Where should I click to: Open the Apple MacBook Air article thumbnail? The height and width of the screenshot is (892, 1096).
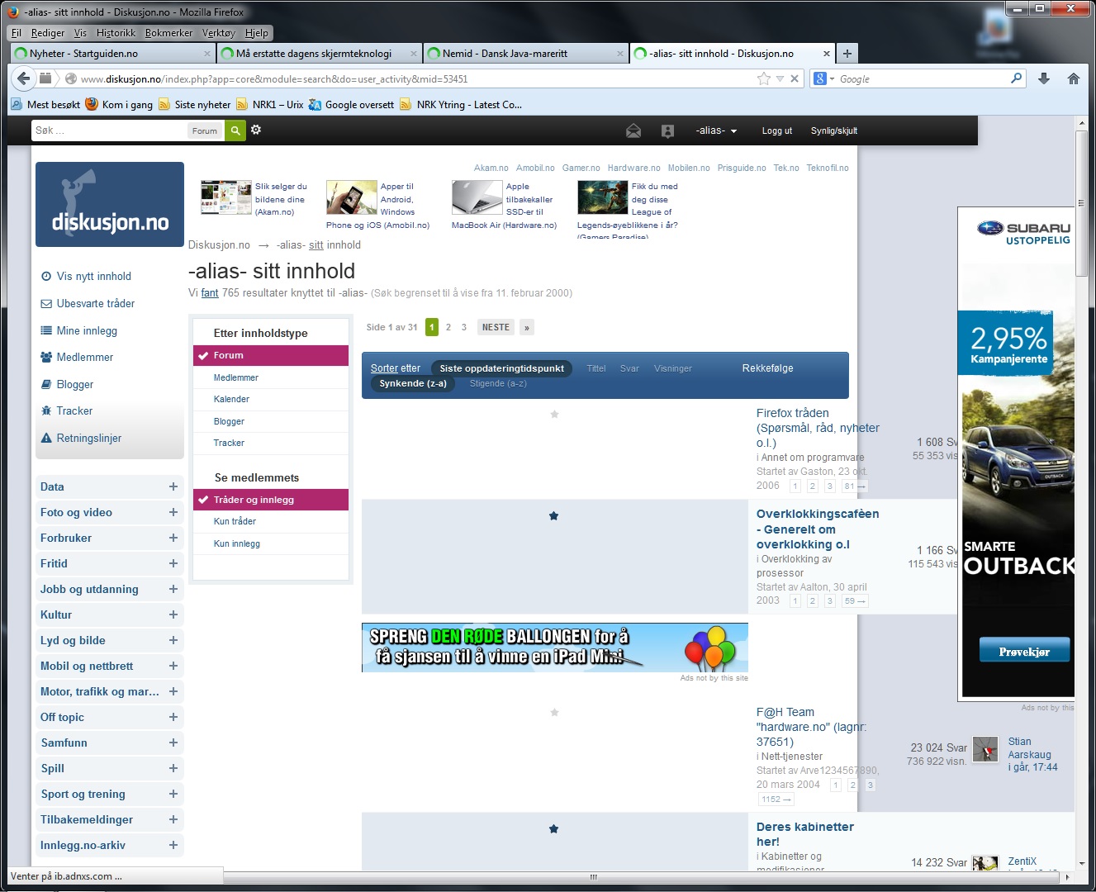pyautogui.click(x=477, y=197)
